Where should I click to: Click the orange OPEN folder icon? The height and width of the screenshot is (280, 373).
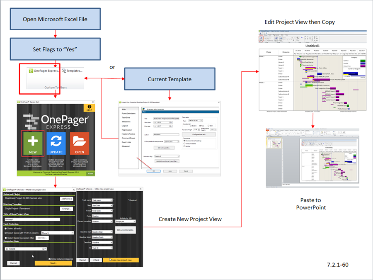pyautogui.click(x=80, y=144)
